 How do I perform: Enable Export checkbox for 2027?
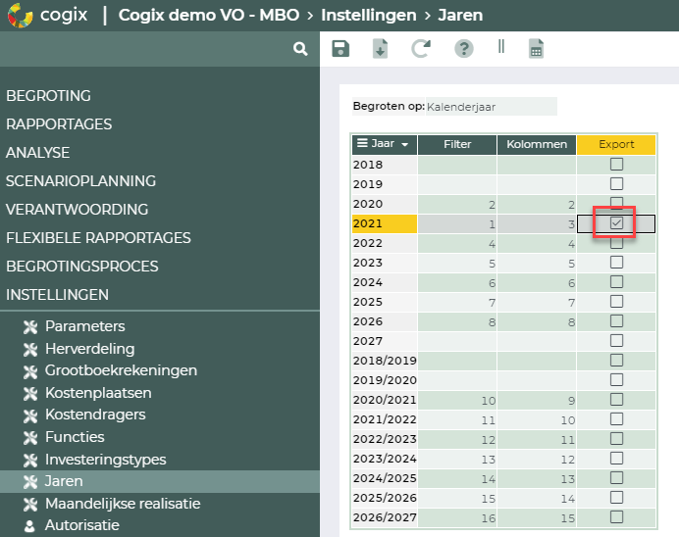coord(616,341)
